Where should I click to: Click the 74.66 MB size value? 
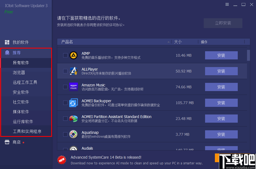[184, 87]
